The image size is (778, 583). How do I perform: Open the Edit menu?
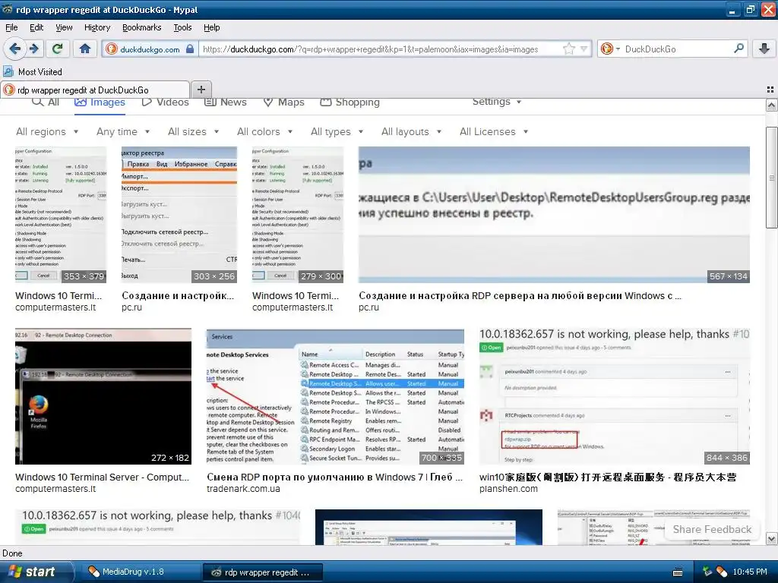tap(36, 27)
